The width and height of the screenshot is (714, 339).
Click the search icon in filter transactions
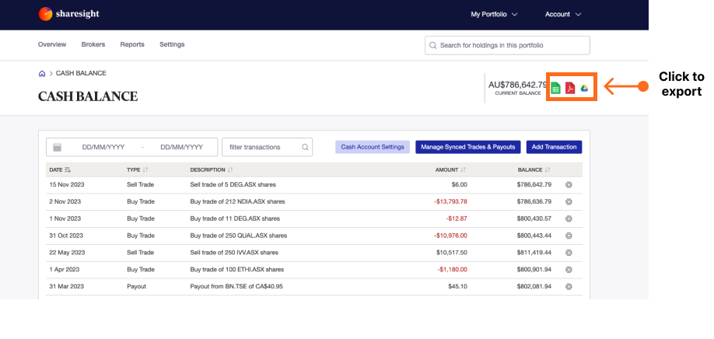(x=305, y=147)
